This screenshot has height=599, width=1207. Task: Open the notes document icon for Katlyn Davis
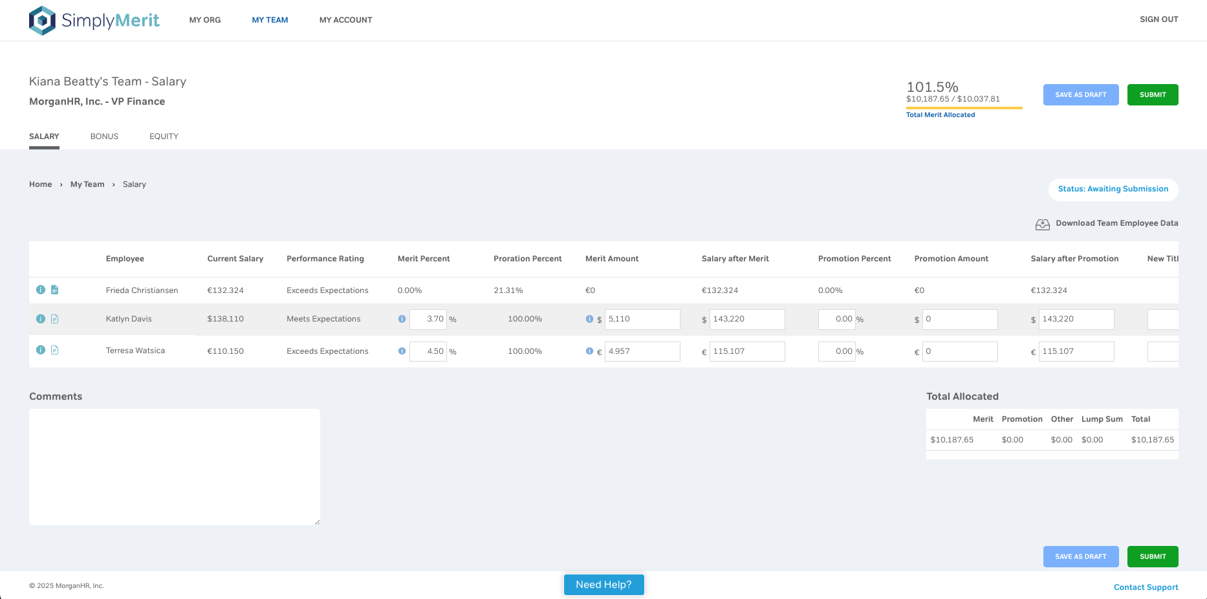click(54, 318)
